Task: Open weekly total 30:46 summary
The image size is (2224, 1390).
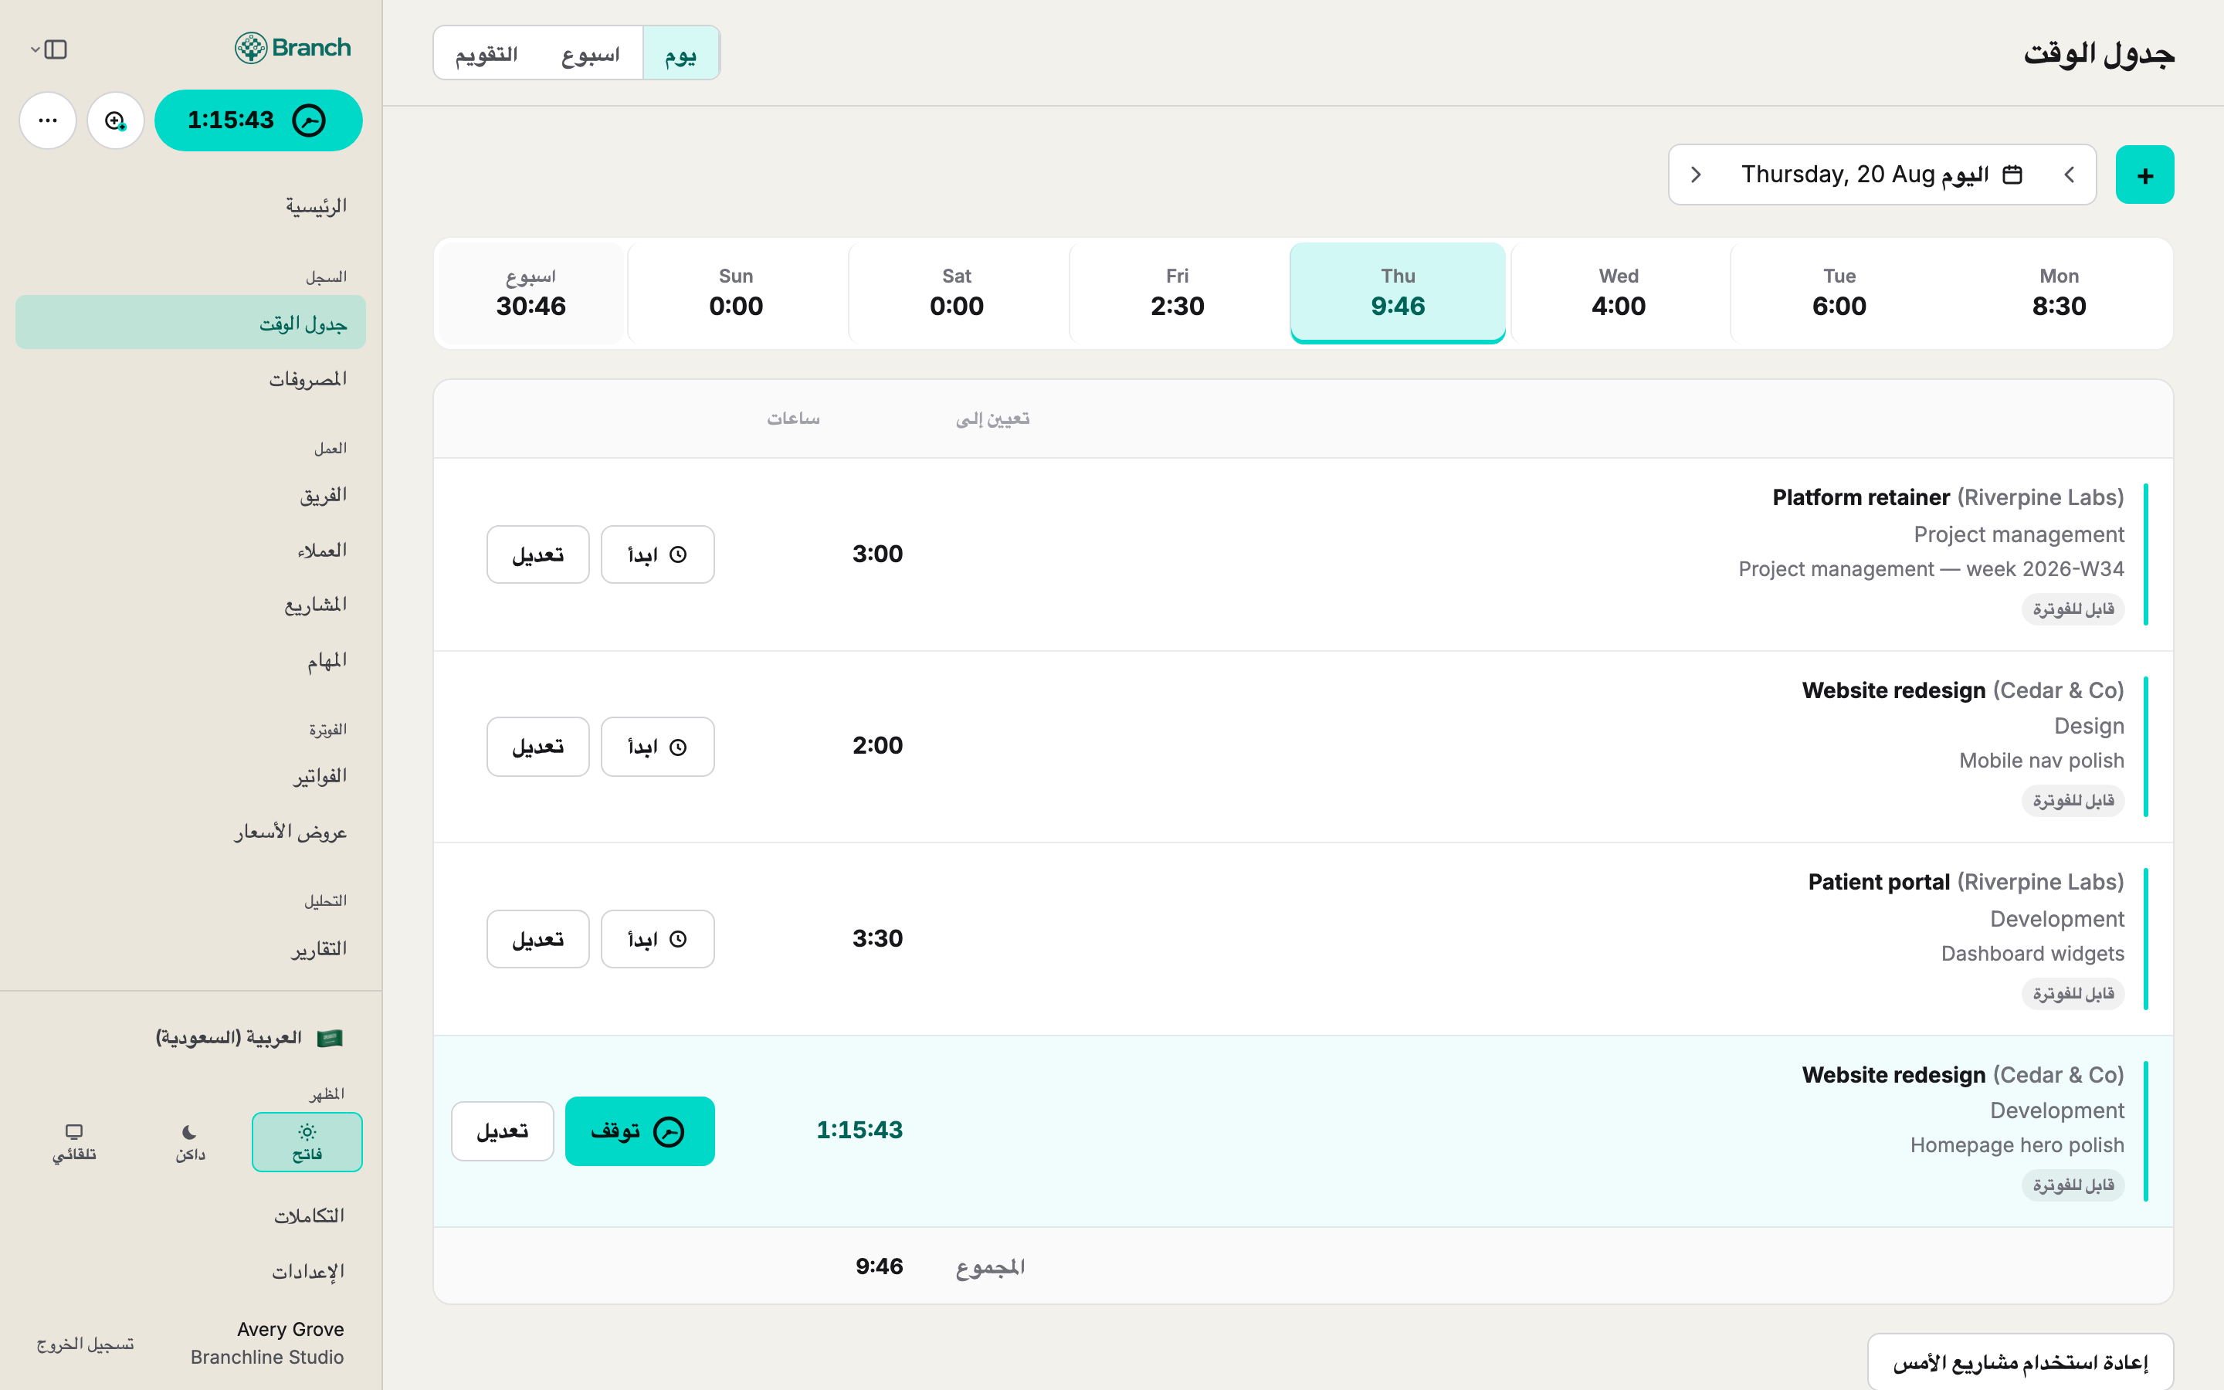Action: point(531,293)
